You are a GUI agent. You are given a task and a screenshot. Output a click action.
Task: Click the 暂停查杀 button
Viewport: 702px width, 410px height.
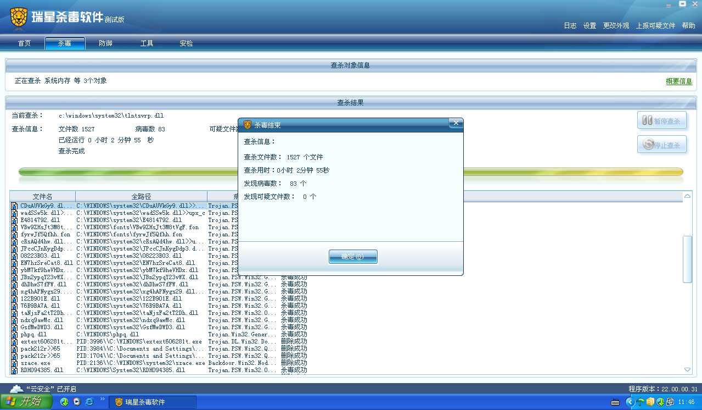tap(662, 121)
